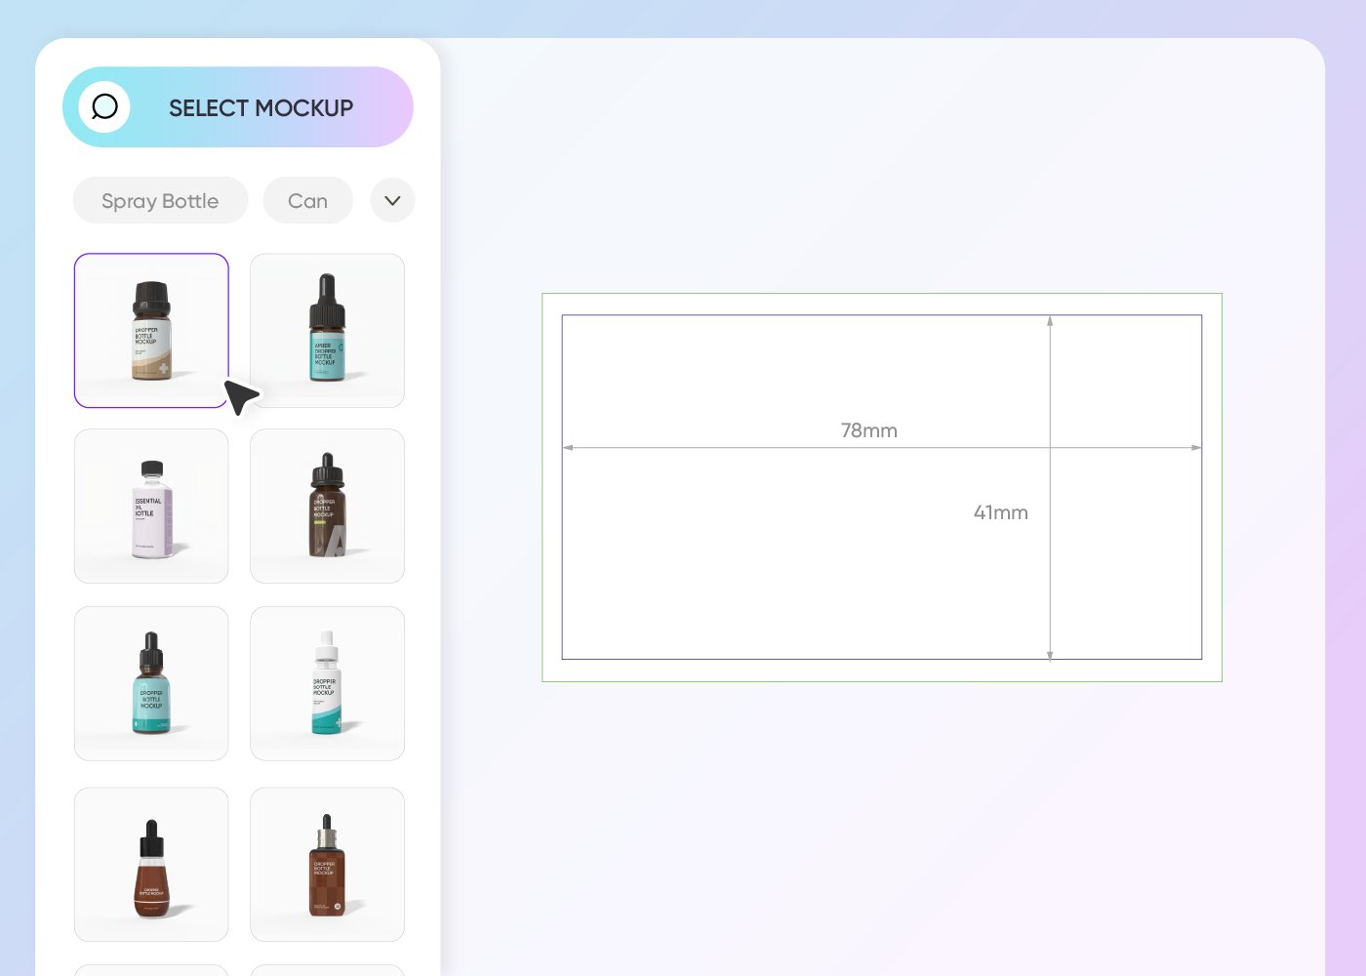Pick the checkered brown bottle with silver collar
This screenshot has width=1366, height=976.
[327, 865]
